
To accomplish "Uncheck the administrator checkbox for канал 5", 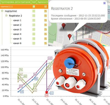I will 45,39.
